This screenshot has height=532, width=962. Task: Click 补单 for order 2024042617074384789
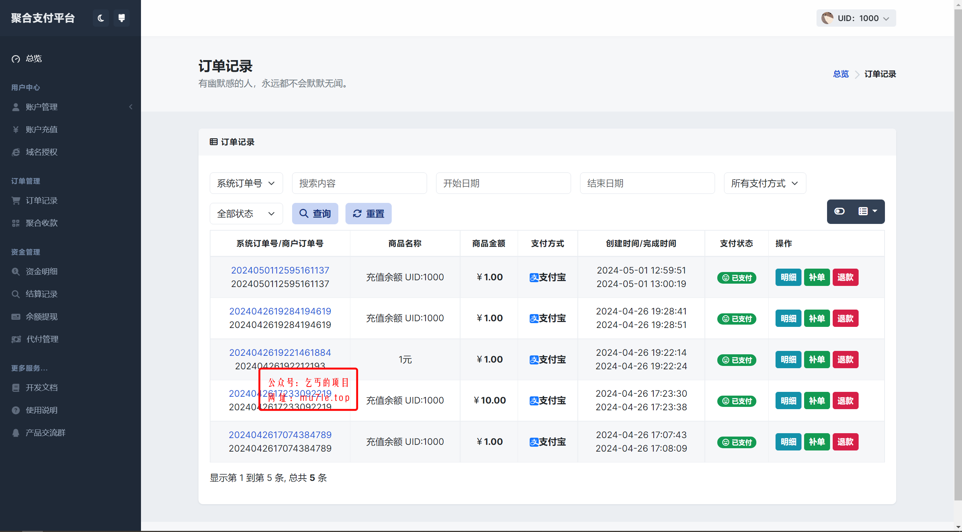pyautogui.click(x=817, y=442)
